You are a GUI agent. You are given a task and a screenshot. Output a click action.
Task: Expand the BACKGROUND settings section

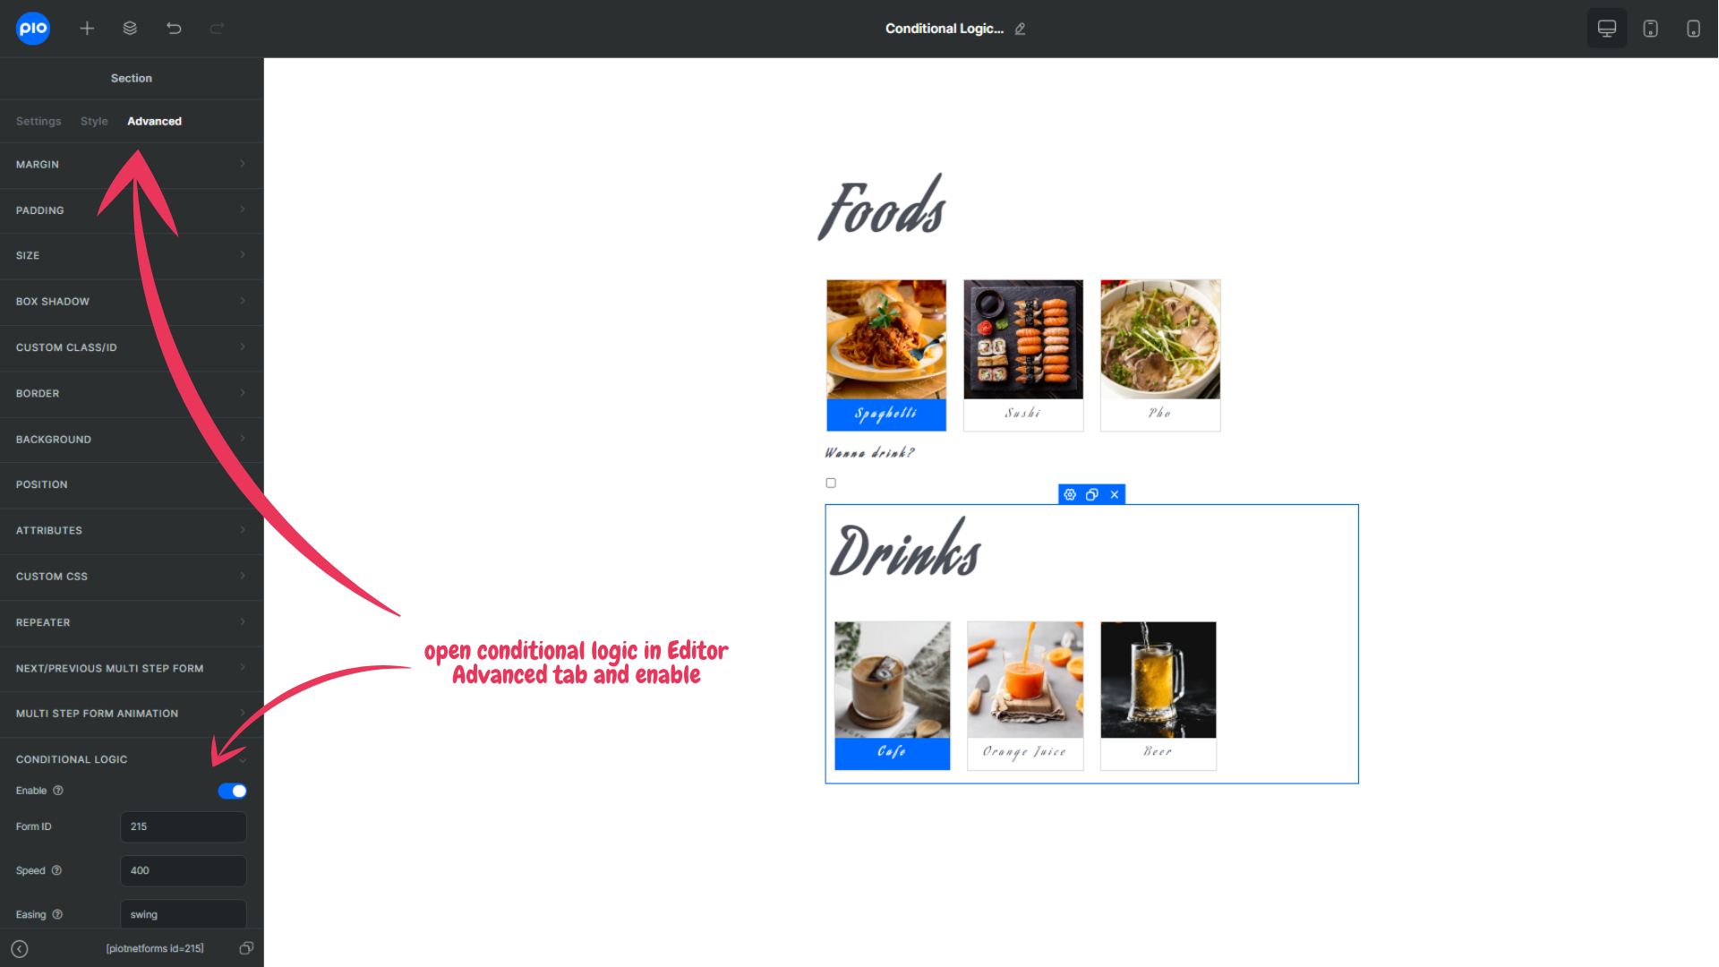click(131, 440)
